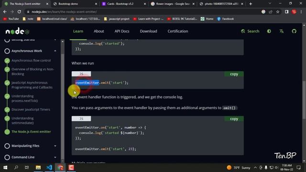306x172 pixels.
Task: Open Windows taskbar search
Action: (16, 168)
